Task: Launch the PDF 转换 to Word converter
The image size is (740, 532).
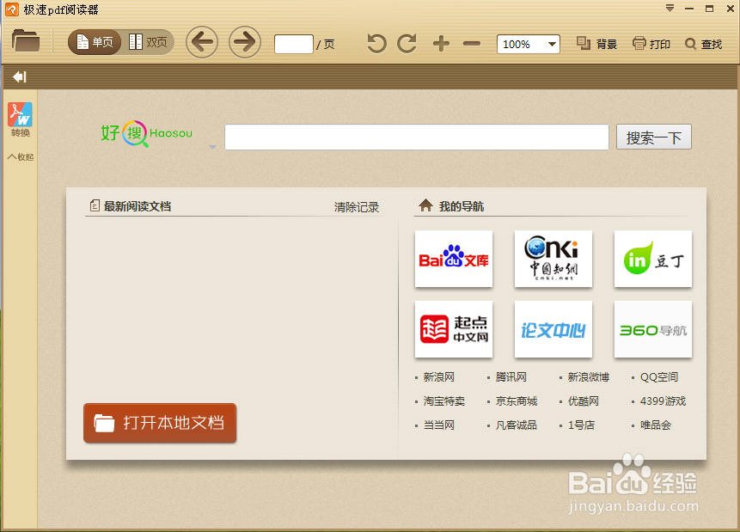Action: (x=19, y=119)
